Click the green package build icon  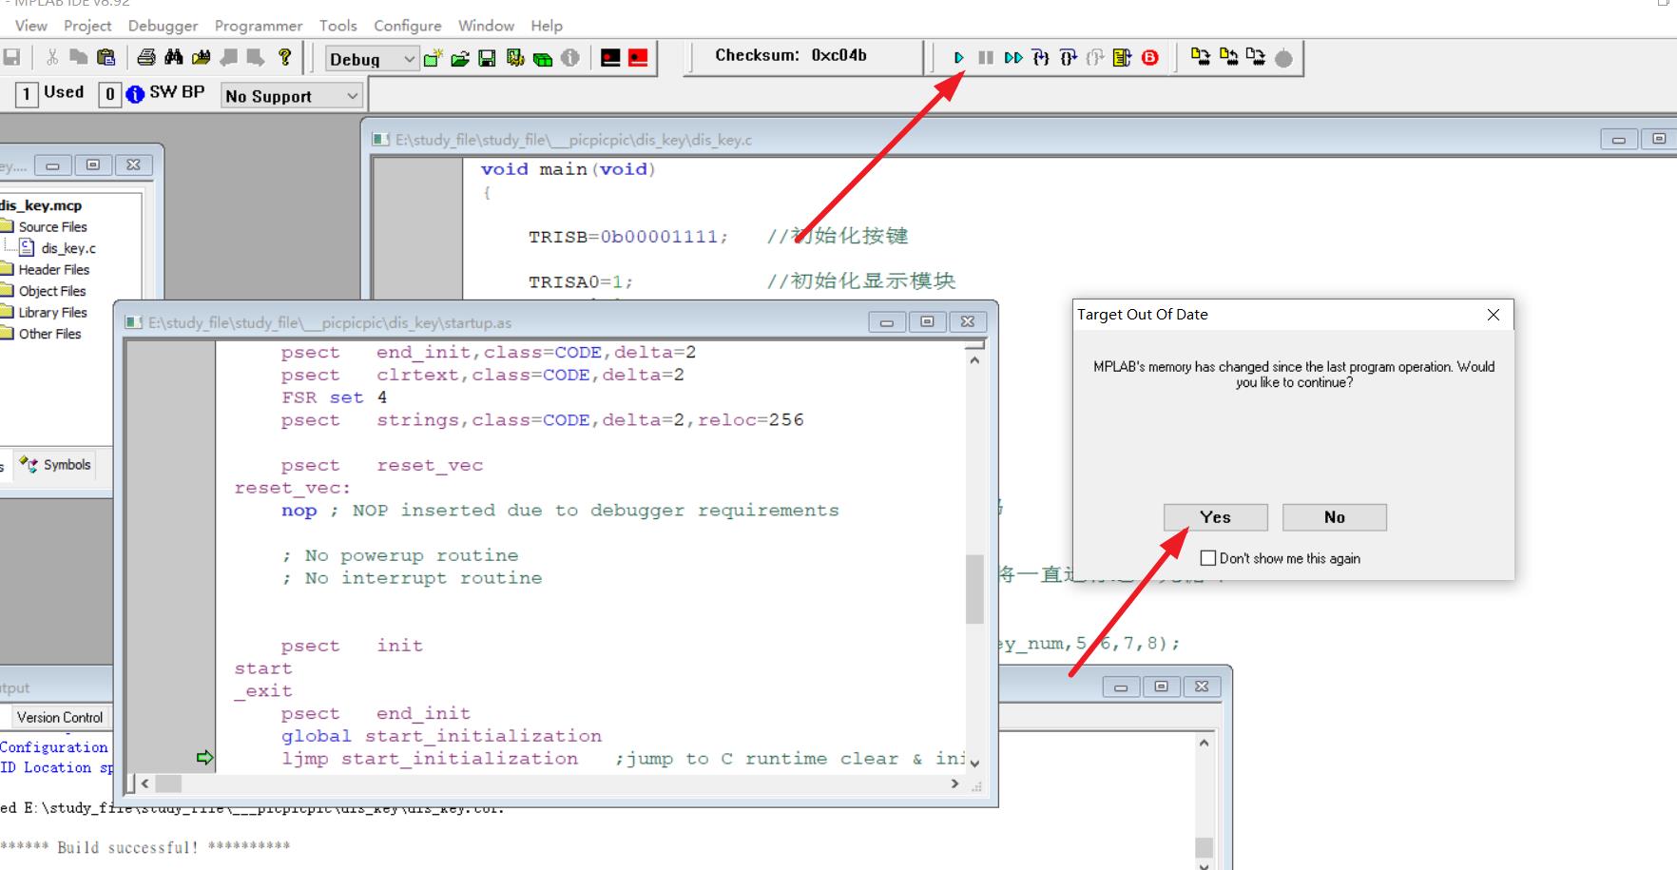click(543, 59)
